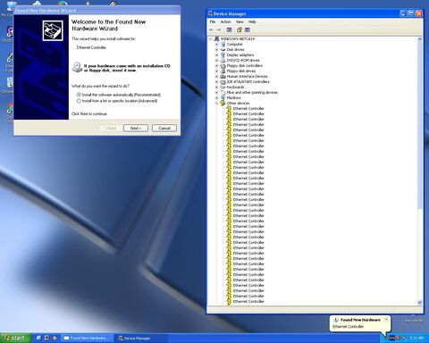Click the scan for hardware changes toolbar icon

pyautogui.click(x=248, y=29)
